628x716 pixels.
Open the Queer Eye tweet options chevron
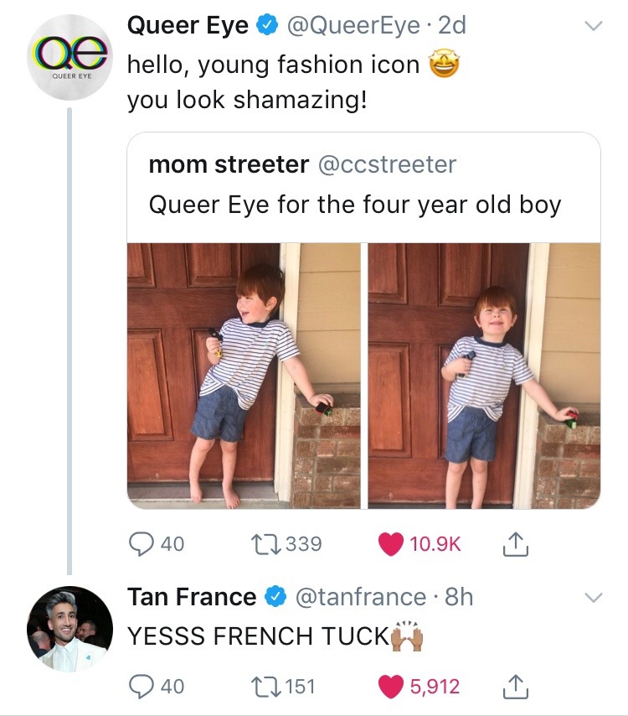593,27
